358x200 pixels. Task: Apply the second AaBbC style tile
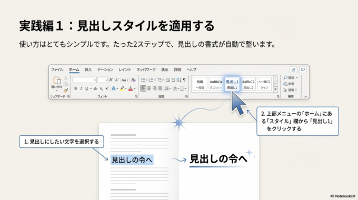point(216,84)
